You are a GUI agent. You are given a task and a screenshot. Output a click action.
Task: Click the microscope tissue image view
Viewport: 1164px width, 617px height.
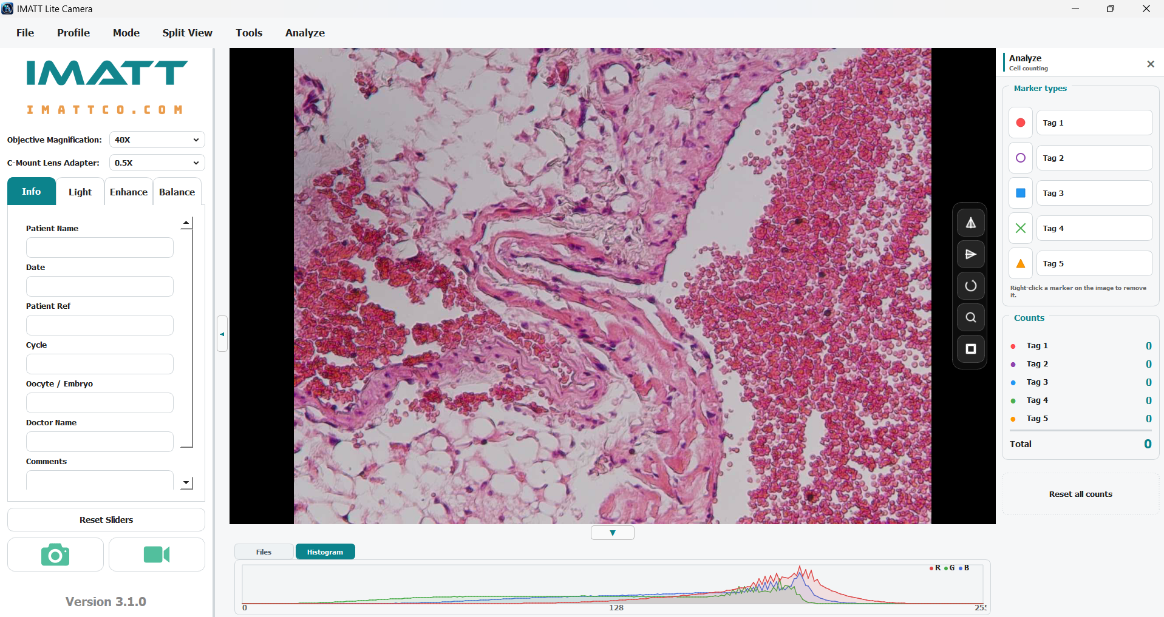pyautogui.click(x=612, y=286)
